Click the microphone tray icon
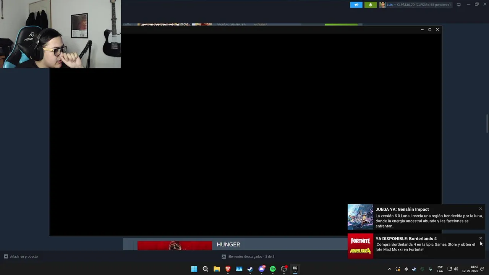The width and height of the screenshot is (489, 275). [x=430, y=269]
